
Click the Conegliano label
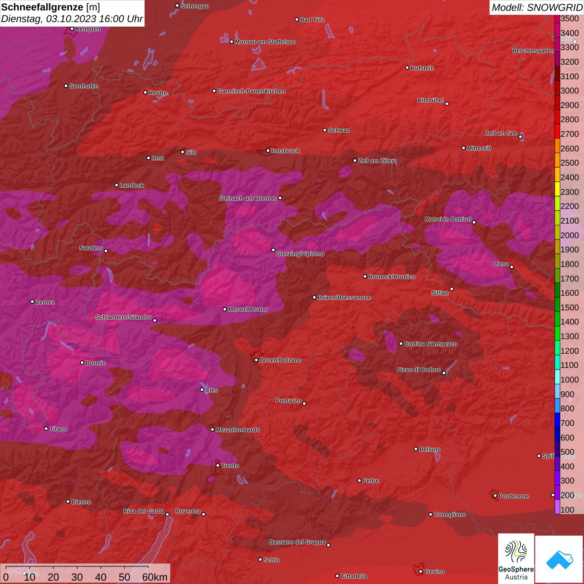450,514
